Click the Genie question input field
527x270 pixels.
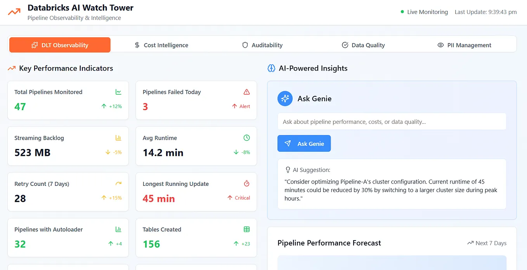392,121
